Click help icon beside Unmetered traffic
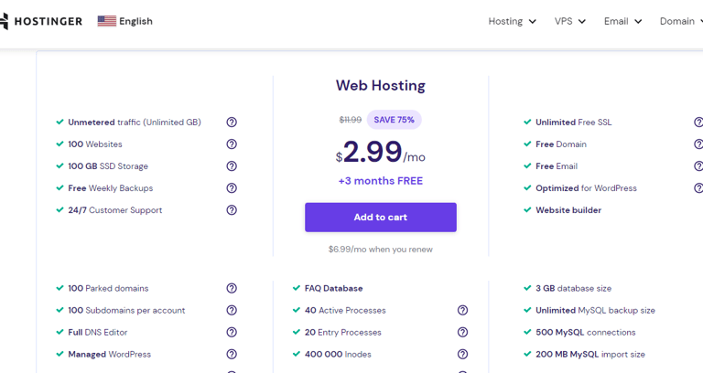703x373 pixels. 232,123
